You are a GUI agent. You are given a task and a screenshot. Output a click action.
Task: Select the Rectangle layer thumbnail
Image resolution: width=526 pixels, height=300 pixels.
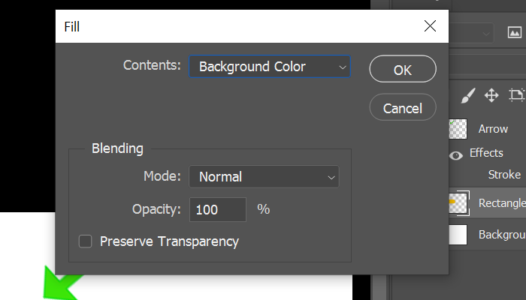click(x=458, y=202)
